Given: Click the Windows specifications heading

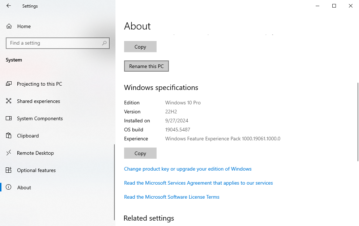Looking at the screenshot, I should 161,87.
